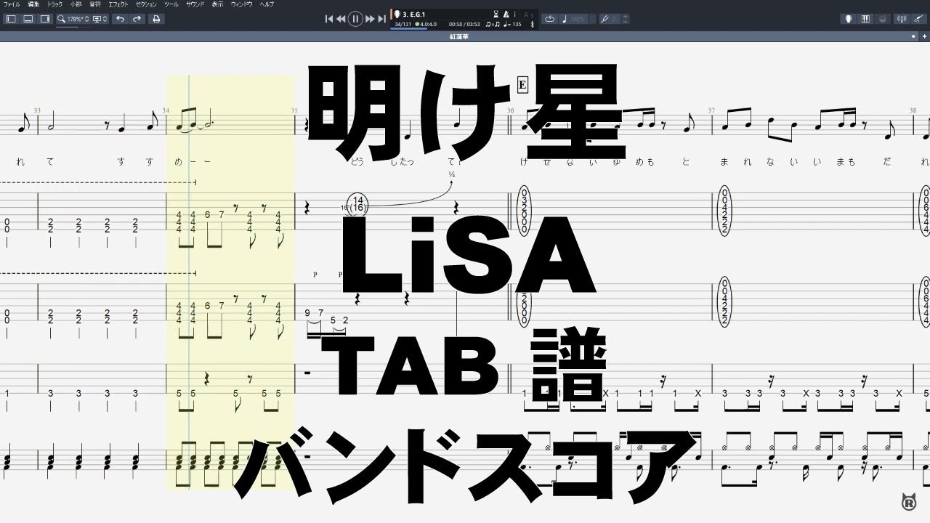Toggle the bottom global view panel

point(28,19)
